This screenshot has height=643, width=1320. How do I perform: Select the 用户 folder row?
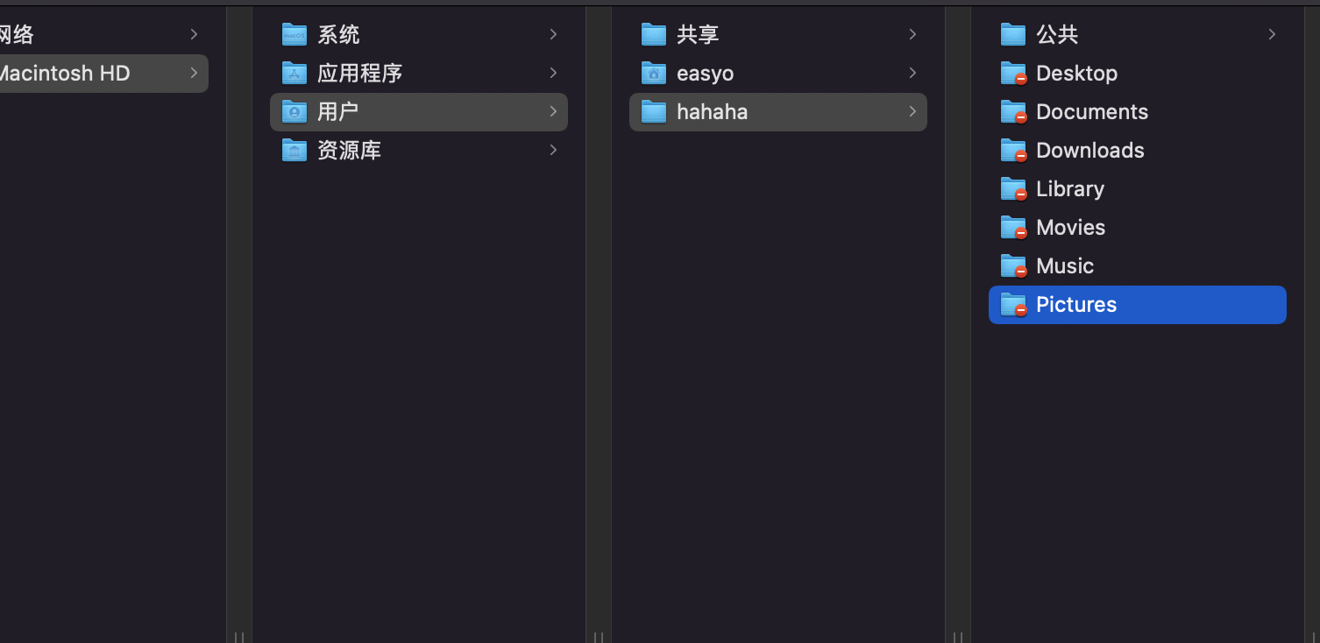click(x=419, y=112)
